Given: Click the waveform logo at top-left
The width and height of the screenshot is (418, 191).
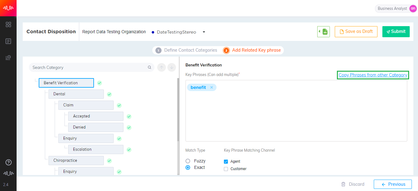Looking at the screenshot, I should [8, 8].
